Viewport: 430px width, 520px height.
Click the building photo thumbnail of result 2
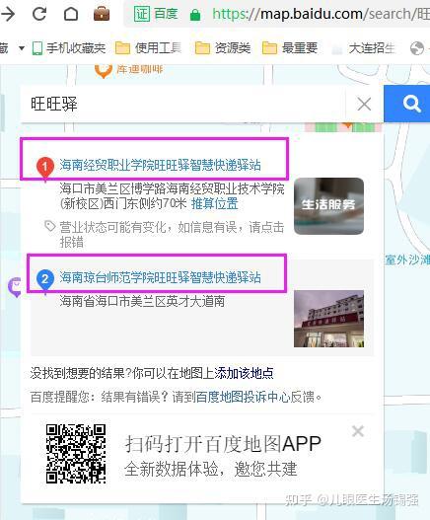click(x=328, y=319)
